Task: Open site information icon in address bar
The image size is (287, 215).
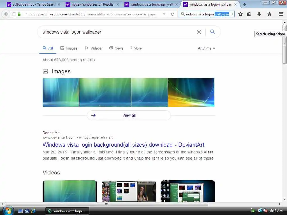Action: point(14,14)
